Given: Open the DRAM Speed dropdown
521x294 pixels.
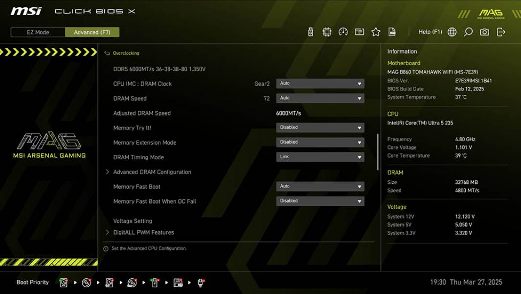Looking at the screenshot, I should pos(320,98).
